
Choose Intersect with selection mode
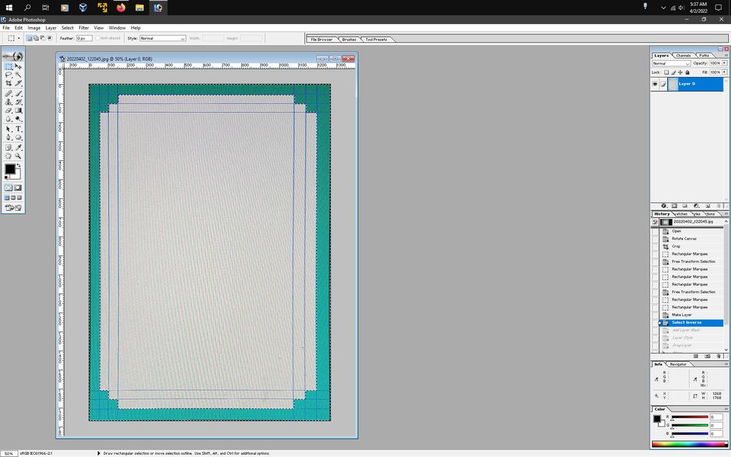(49, 38)
